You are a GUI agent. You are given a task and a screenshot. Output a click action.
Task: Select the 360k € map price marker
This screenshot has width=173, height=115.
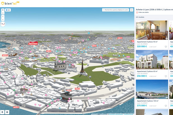(77, 89)
